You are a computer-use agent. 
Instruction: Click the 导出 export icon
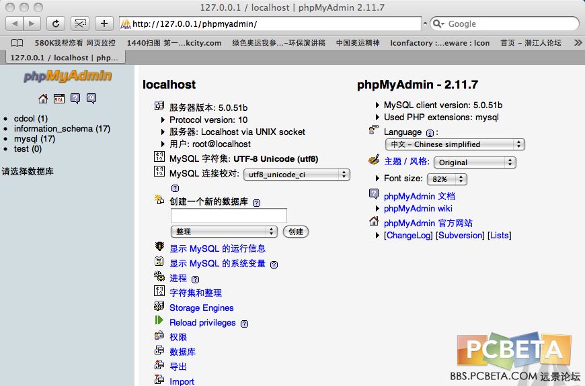(159, 365)
